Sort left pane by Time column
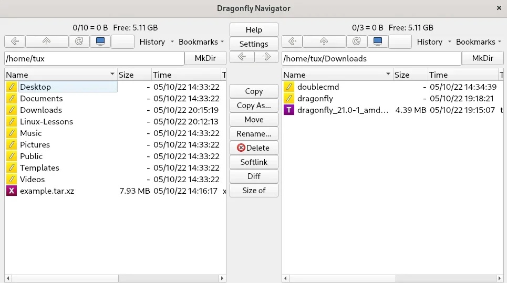Viewport: 507px width, 283px height. (186, 75)
